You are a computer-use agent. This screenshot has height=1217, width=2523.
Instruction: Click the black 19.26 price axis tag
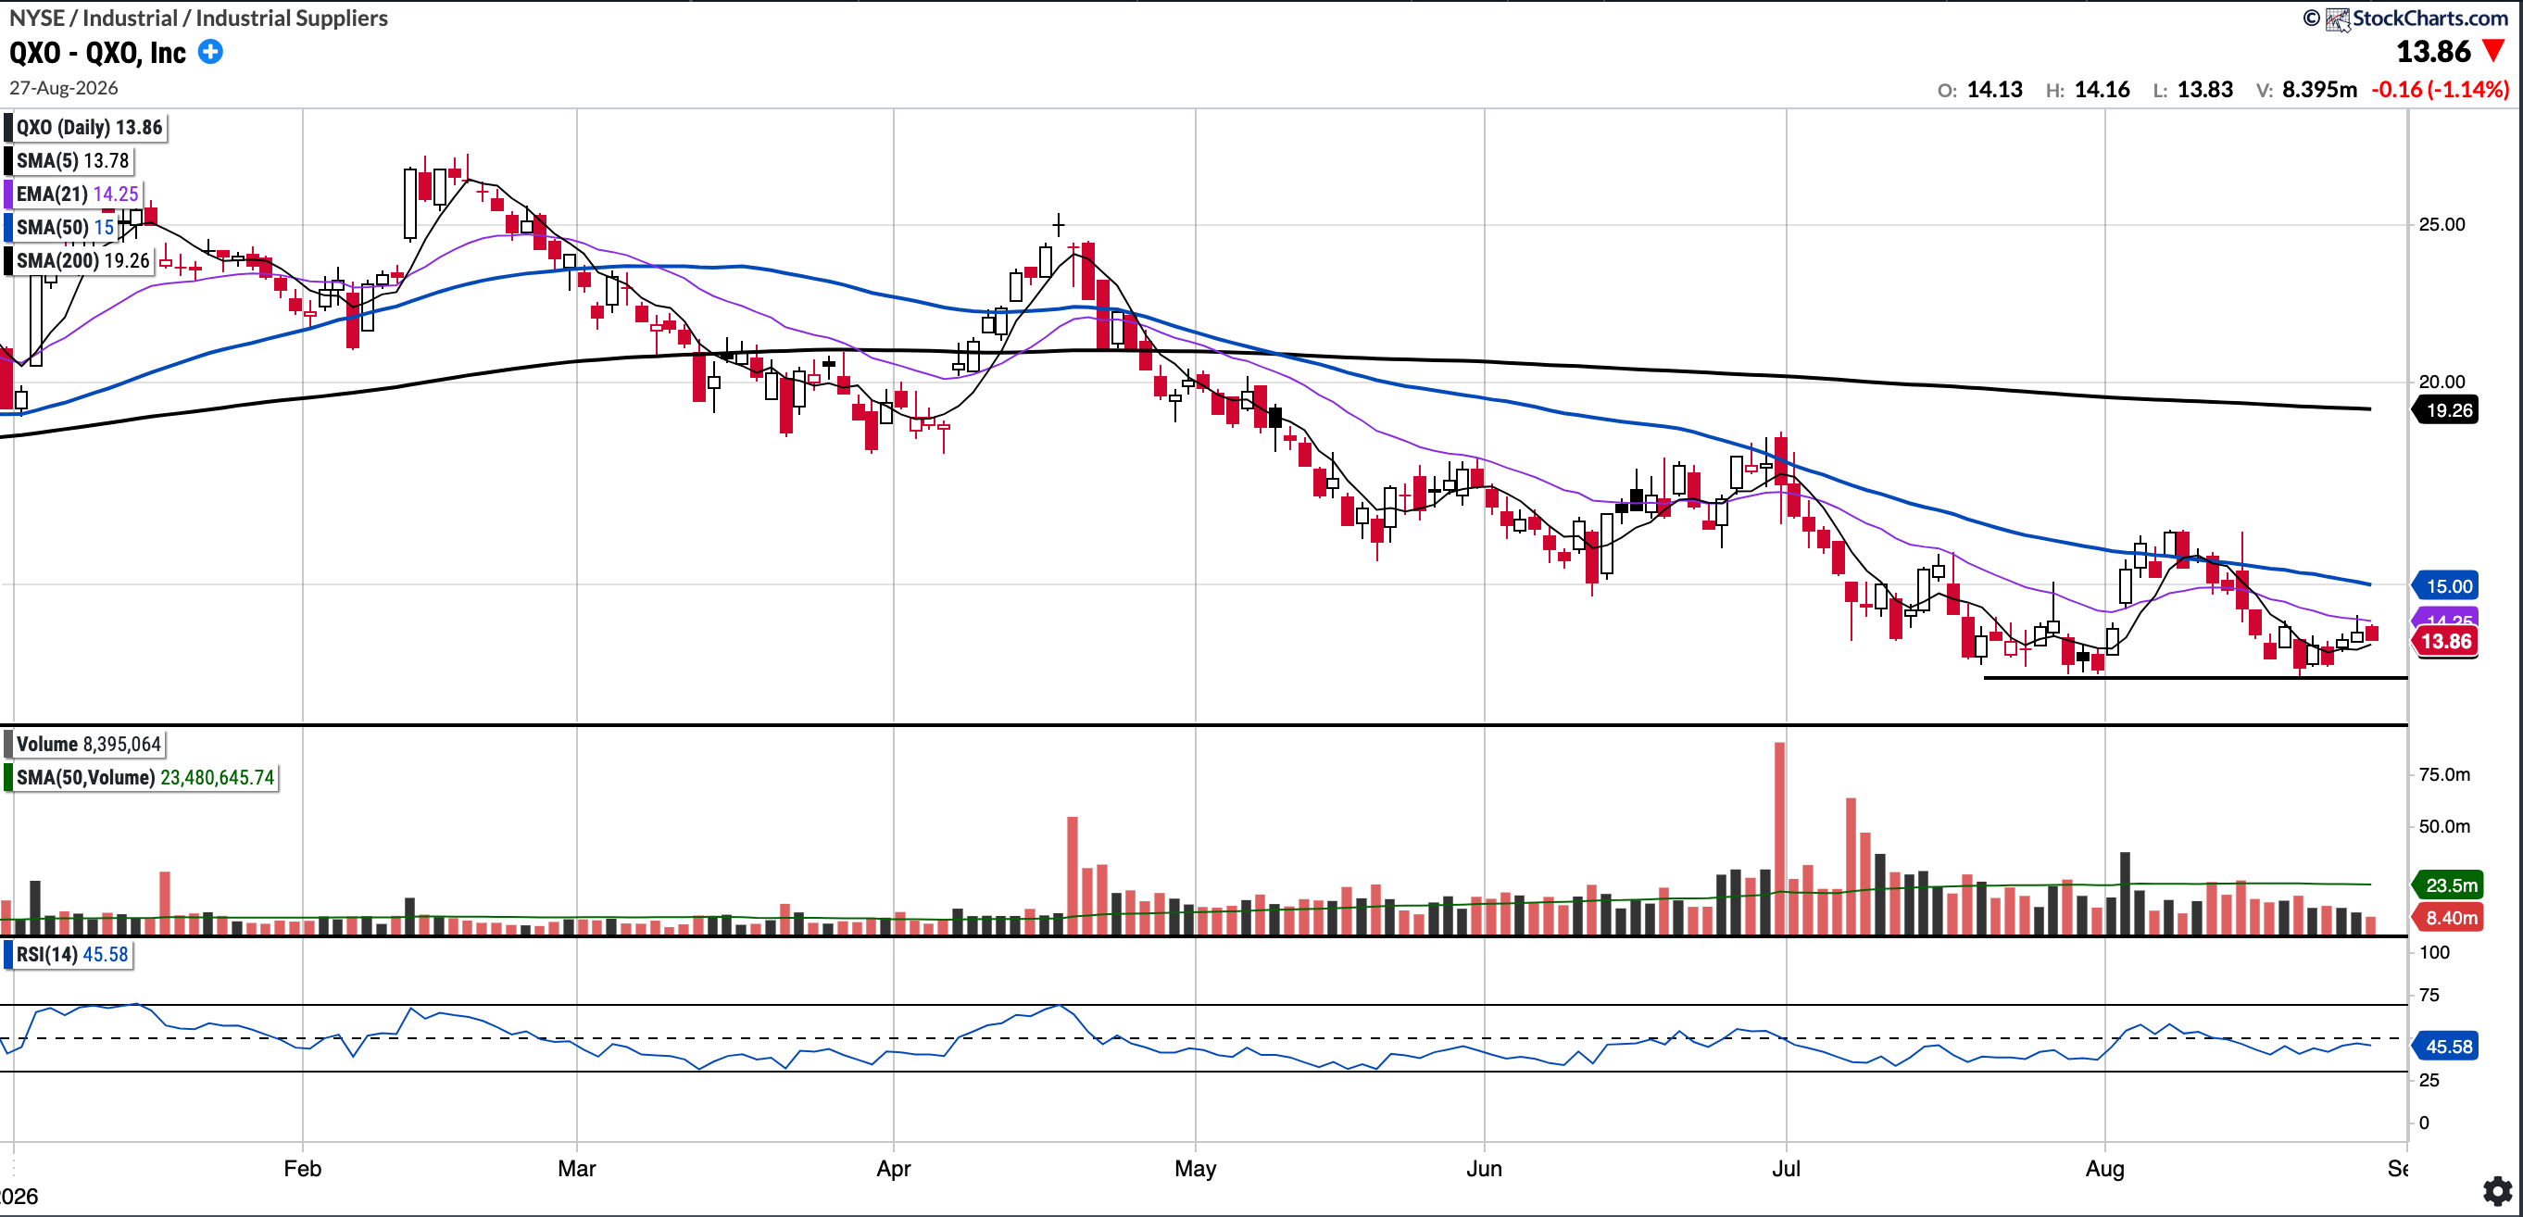tap(2445, 410)
